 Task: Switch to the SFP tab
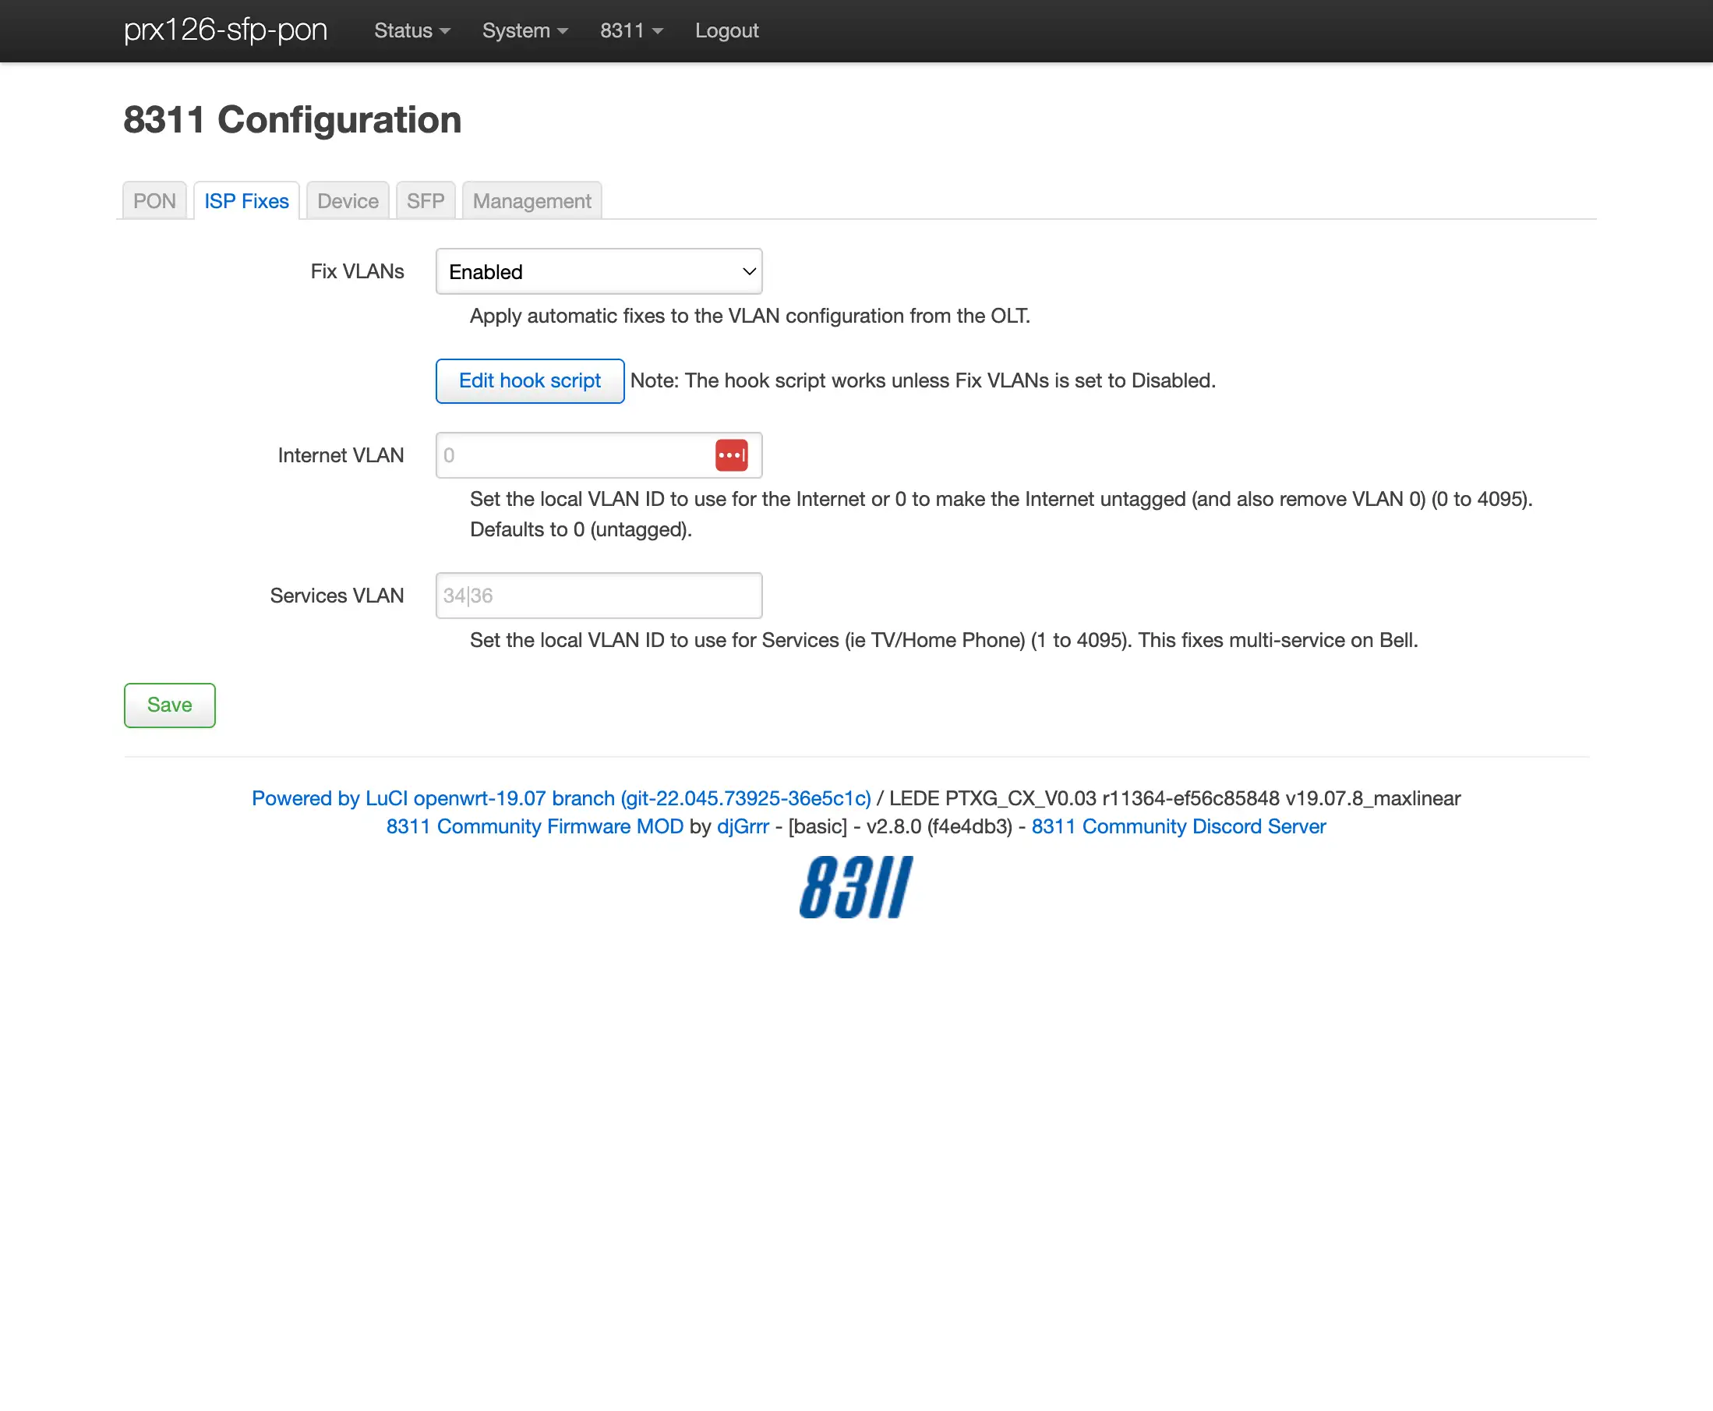(425, 201)
